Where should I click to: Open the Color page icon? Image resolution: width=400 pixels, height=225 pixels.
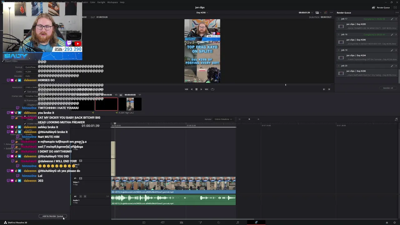click(x=219, y=222)
